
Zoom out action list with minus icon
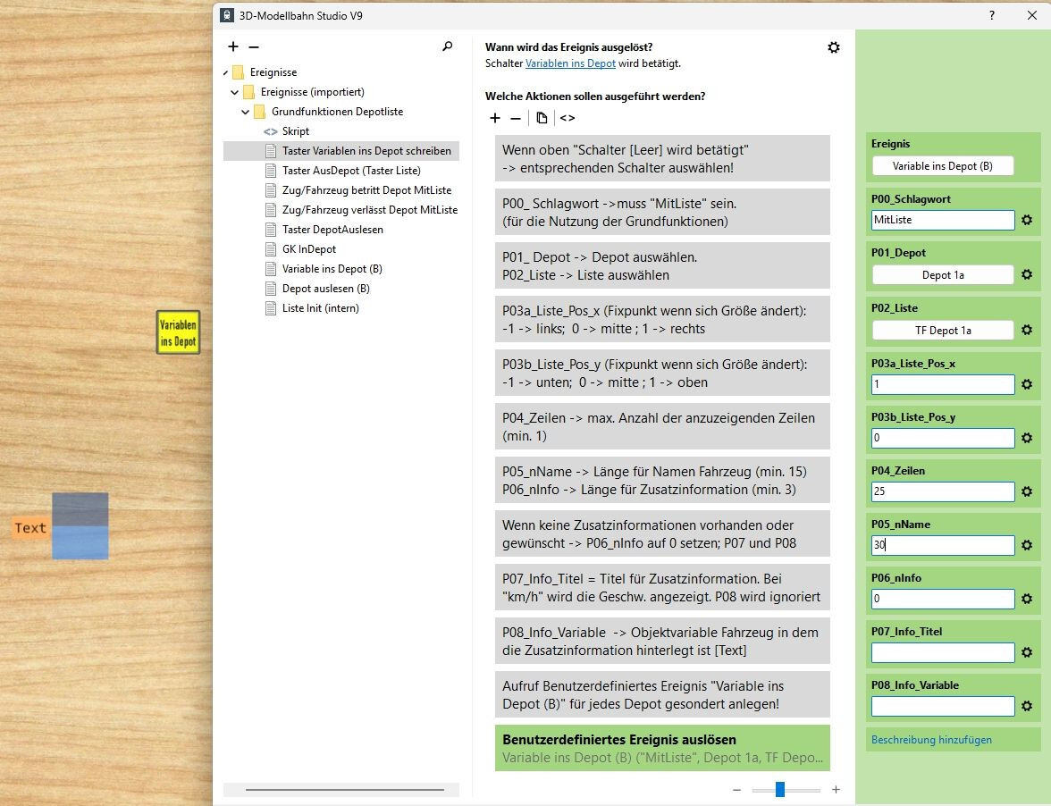pos(736,790)
